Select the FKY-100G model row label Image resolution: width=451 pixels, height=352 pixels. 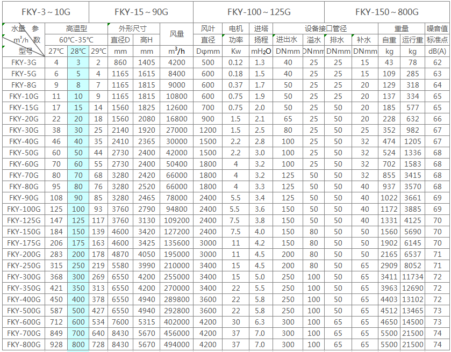(x=24, y=209)
